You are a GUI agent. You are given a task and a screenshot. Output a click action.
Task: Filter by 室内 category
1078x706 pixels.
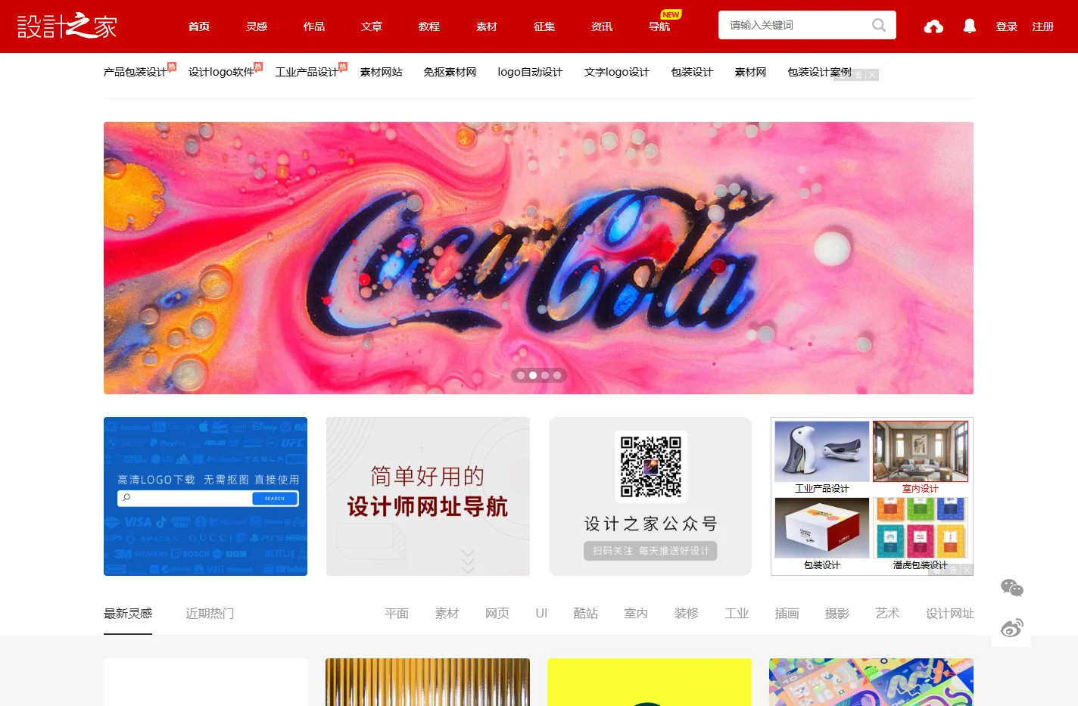point(636,614)
